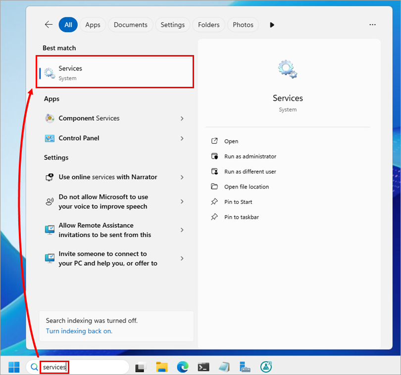The height and width of the screenshot is (375, 401).
Task: Click the back arrow in search
Action: click(49, 25)
